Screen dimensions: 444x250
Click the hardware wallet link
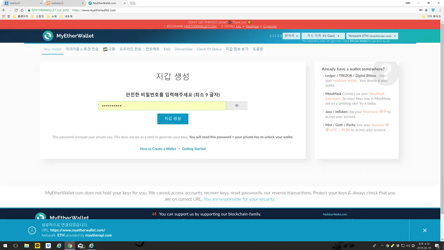click(x=345, y=81)
